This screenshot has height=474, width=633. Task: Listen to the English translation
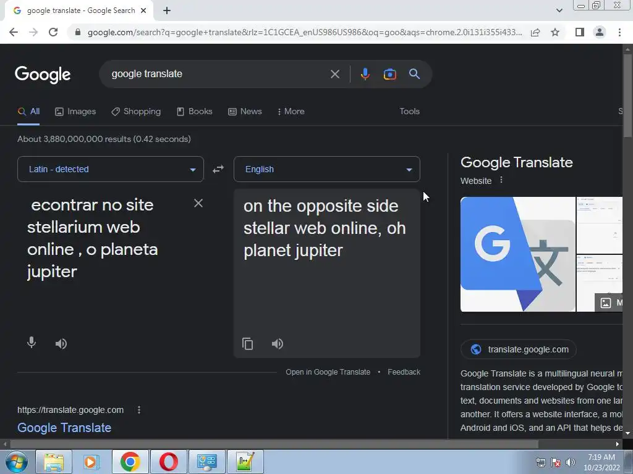[278, 344]
